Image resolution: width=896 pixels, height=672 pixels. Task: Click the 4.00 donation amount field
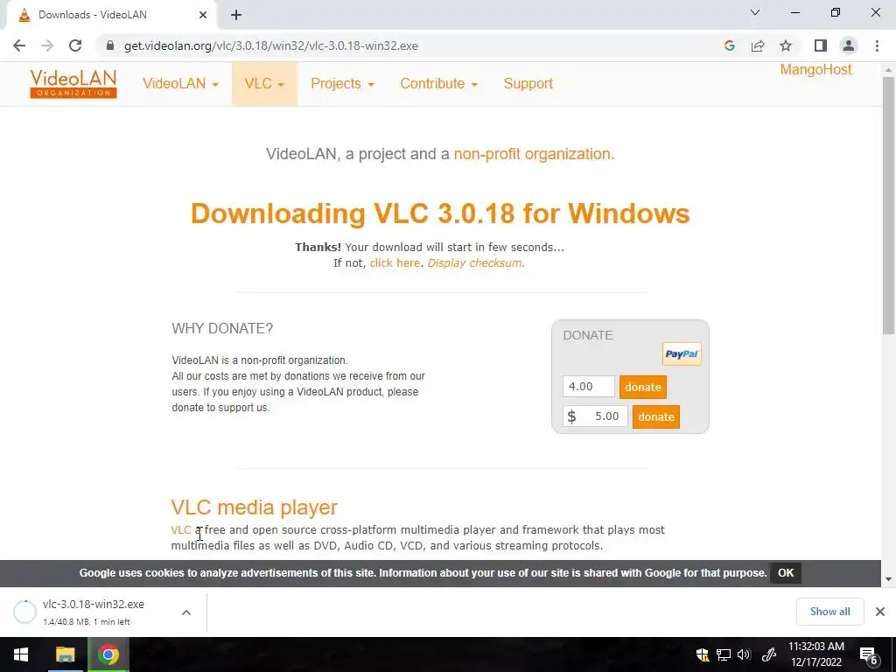[589, 386]
